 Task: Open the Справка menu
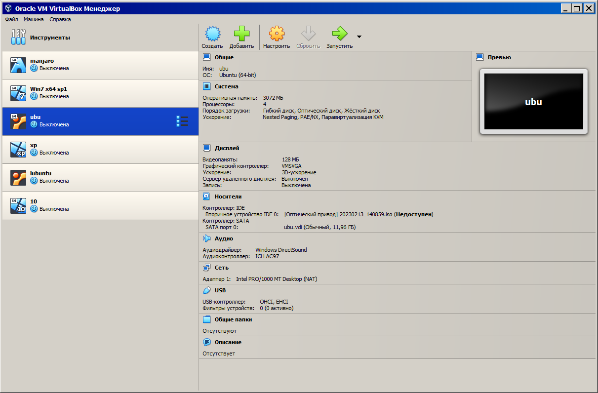tap(60, 19)
